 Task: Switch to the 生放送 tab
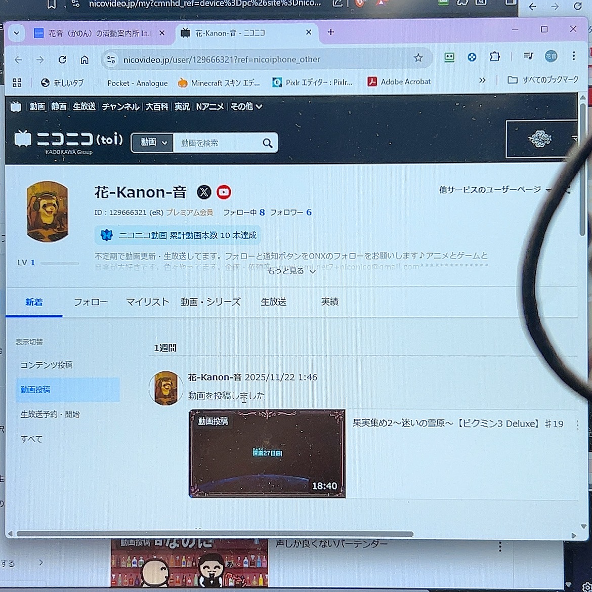273,302
